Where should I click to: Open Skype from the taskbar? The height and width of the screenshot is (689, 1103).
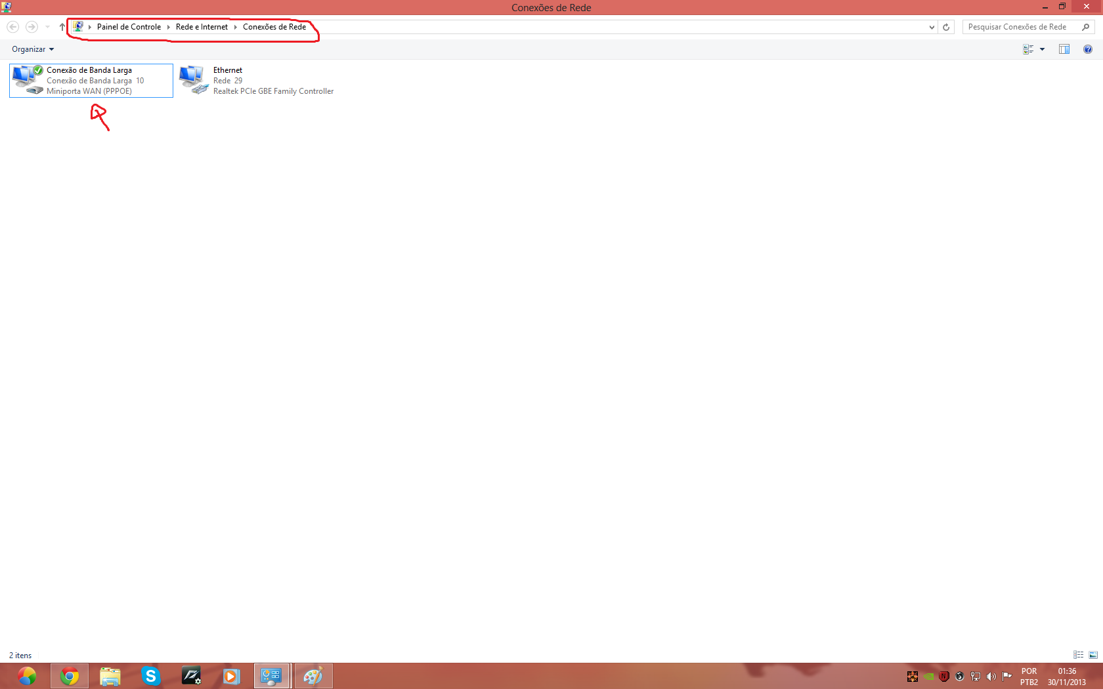click(151, 676)
